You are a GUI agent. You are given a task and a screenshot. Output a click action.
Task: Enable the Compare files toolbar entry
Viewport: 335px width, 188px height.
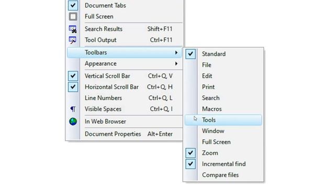223,175
